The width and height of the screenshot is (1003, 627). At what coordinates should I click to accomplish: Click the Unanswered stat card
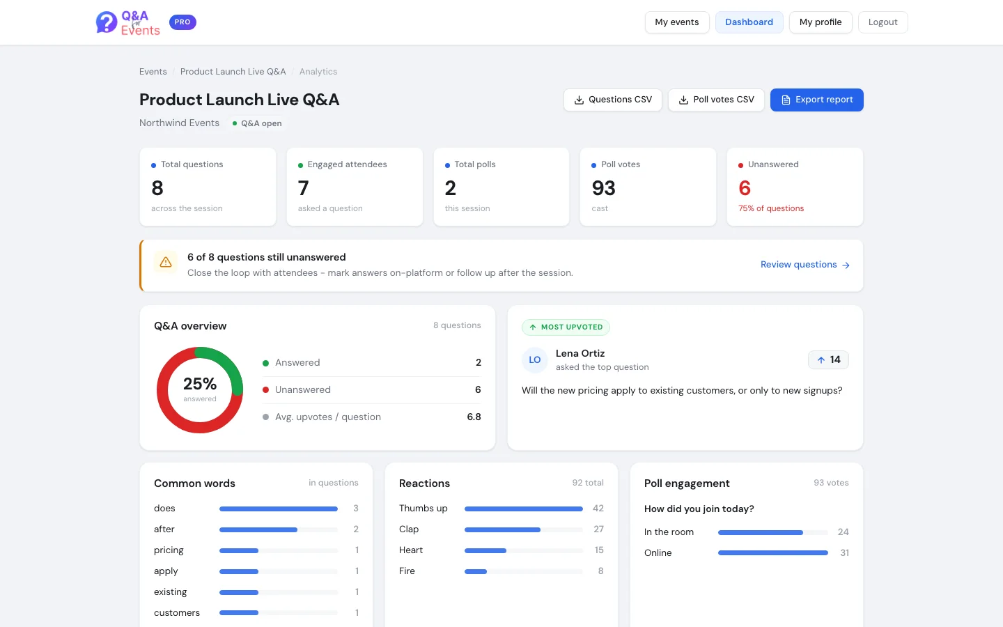point(795,187)
